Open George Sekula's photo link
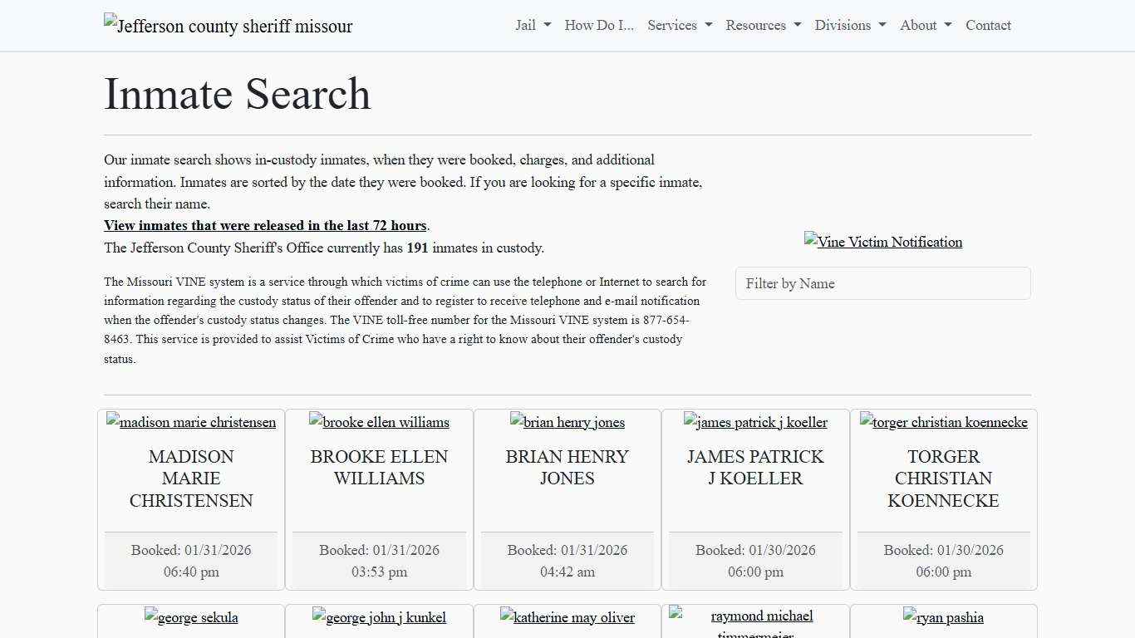 coord(190,617)
